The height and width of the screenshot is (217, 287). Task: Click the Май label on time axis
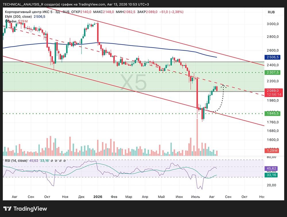coord(161,197)
